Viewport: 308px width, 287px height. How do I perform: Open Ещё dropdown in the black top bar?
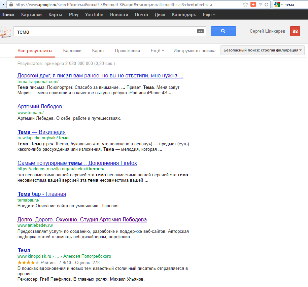tap(209, 15)
